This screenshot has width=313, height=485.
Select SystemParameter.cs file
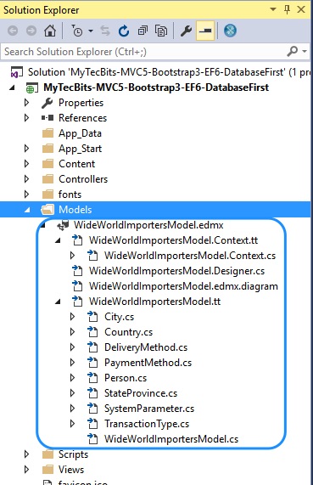click(x=149, y=409)
